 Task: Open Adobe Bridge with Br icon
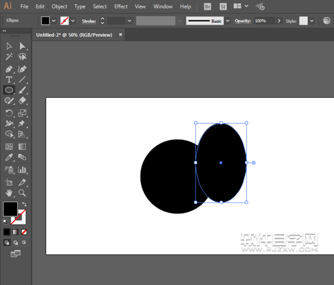click(208, 7)
